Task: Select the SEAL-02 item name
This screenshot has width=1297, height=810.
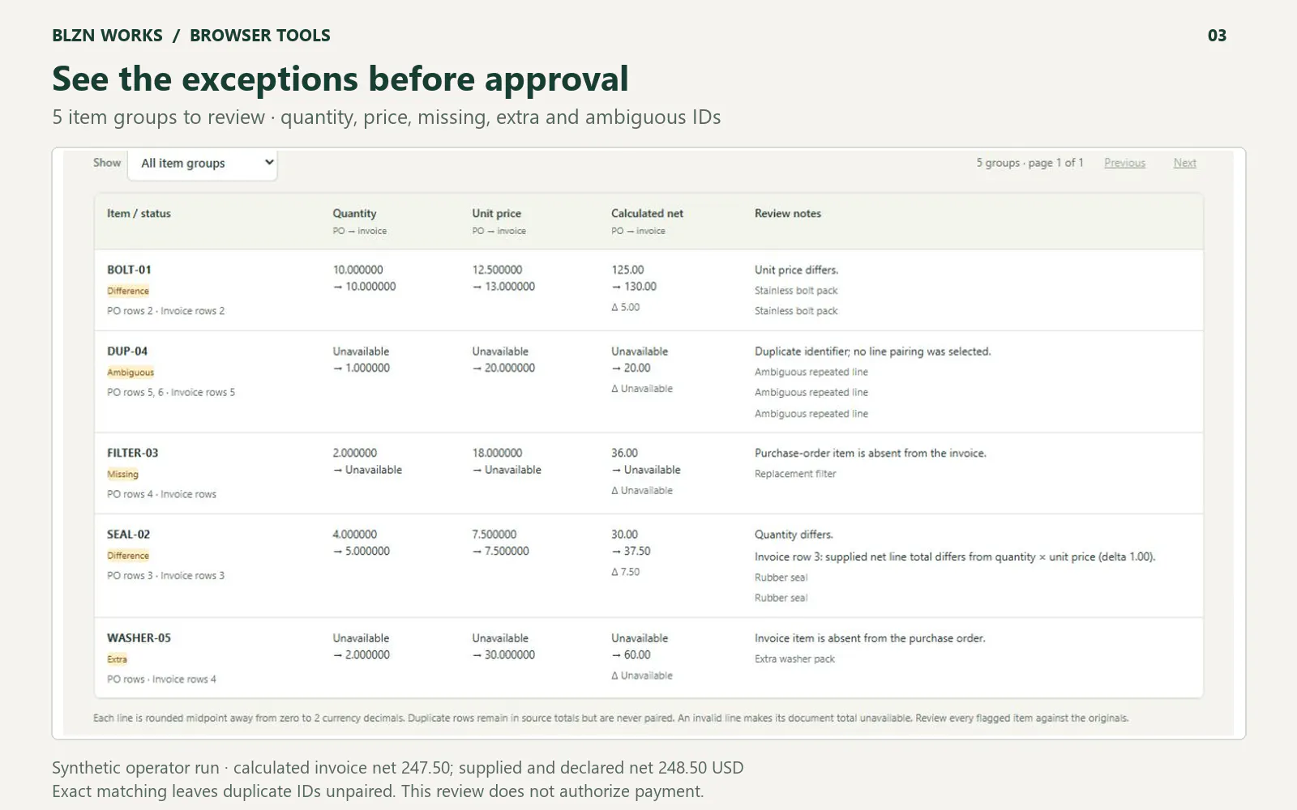Action: pos(128,535)
